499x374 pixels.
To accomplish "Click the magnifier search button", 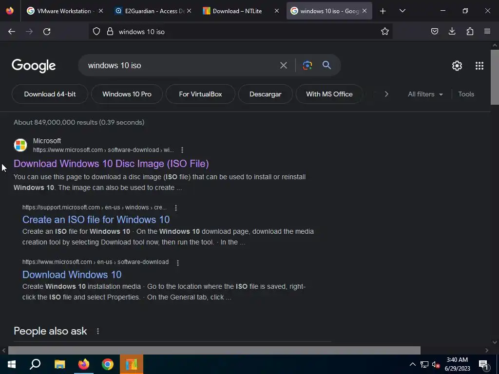I will 326,65.
